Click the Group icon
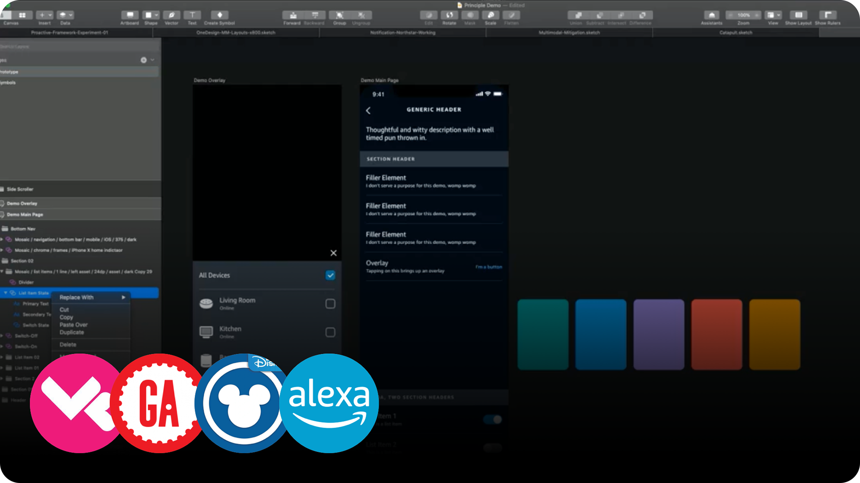 pyautogui.click(x=340, y=15)
